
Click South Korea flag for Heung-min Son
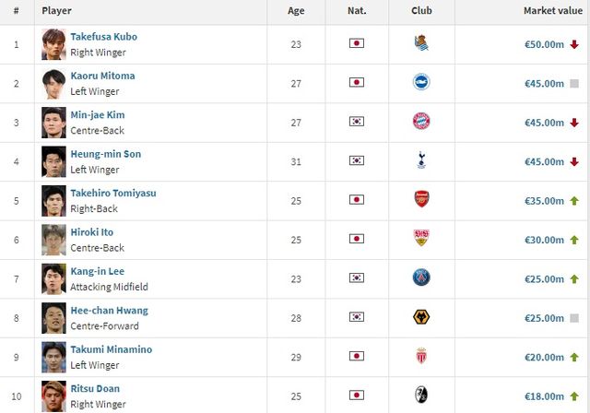click(x=357, y=161)
